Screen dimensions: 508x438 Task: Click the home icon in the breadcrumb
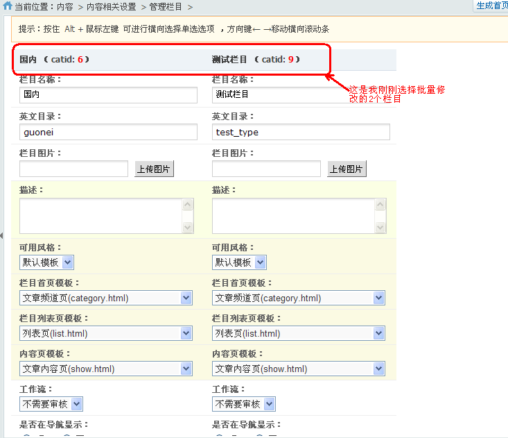tap(8, 7)
